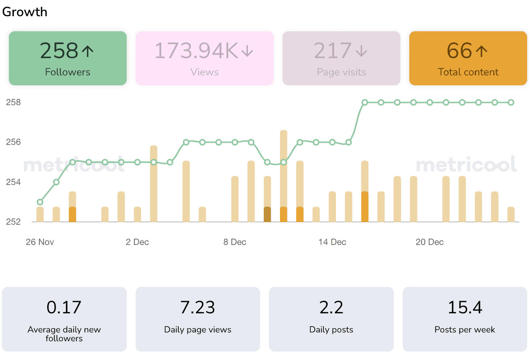Open the Average daily new followers tile
Image resolution: width=529 pixels, height=356 pixels.
64,319
